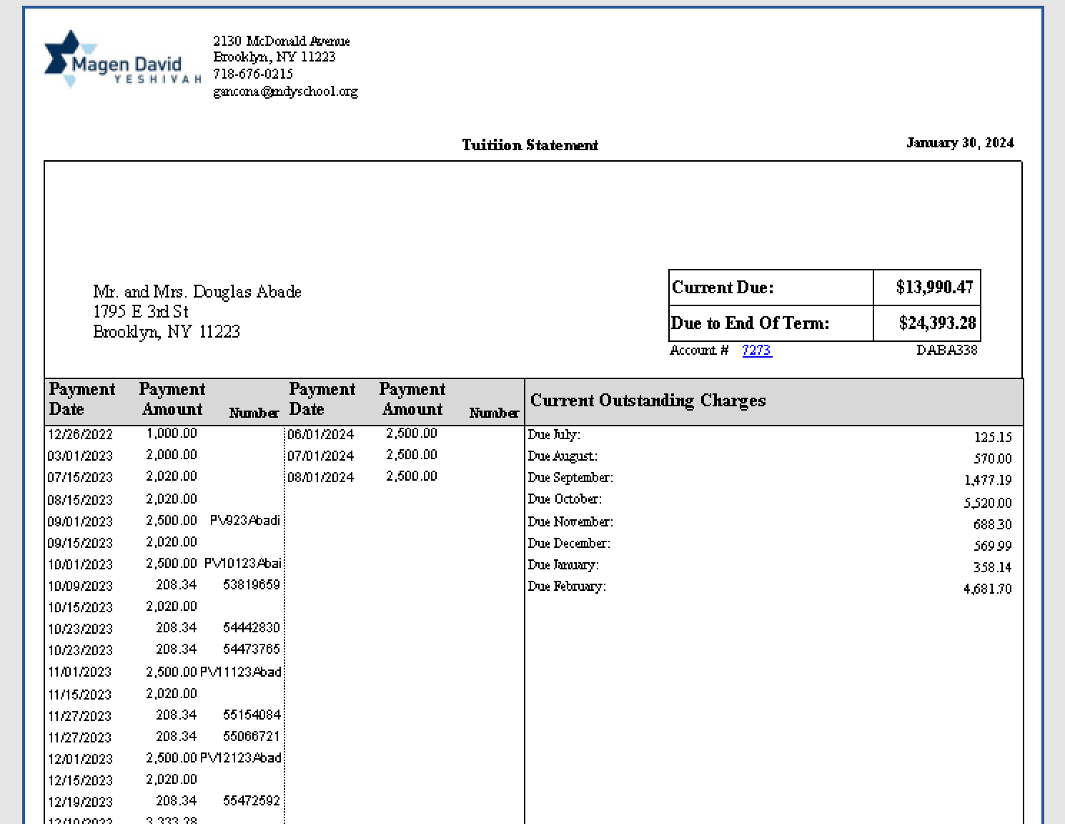1065x824 pixels.
Task: Click future payment date 07/01/2024
Action: pos(321,456)
